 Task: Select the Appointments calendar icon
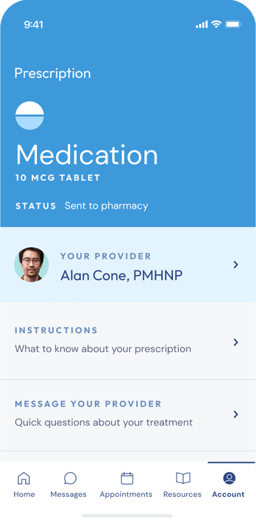click(127, 478)
